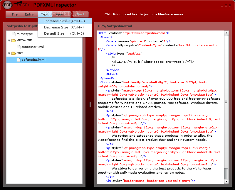235x190 pixels.
Task: Select the OPS folder label
Action: click(20, 53)
